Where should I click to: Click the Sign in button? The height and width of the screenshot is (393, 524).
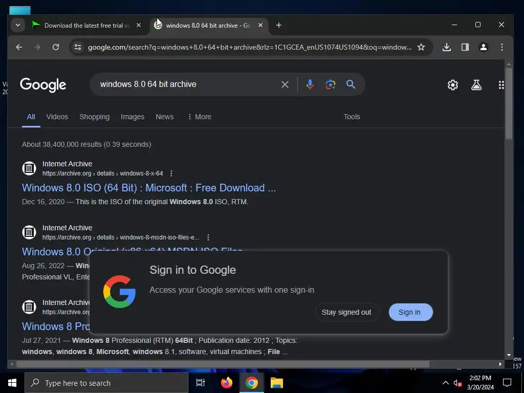tap(410, 312)
